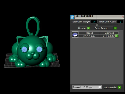Image resolution: width=125 pixels, height=94 pixels.
Task: Click the Save Report button
Action: (104, 28)
